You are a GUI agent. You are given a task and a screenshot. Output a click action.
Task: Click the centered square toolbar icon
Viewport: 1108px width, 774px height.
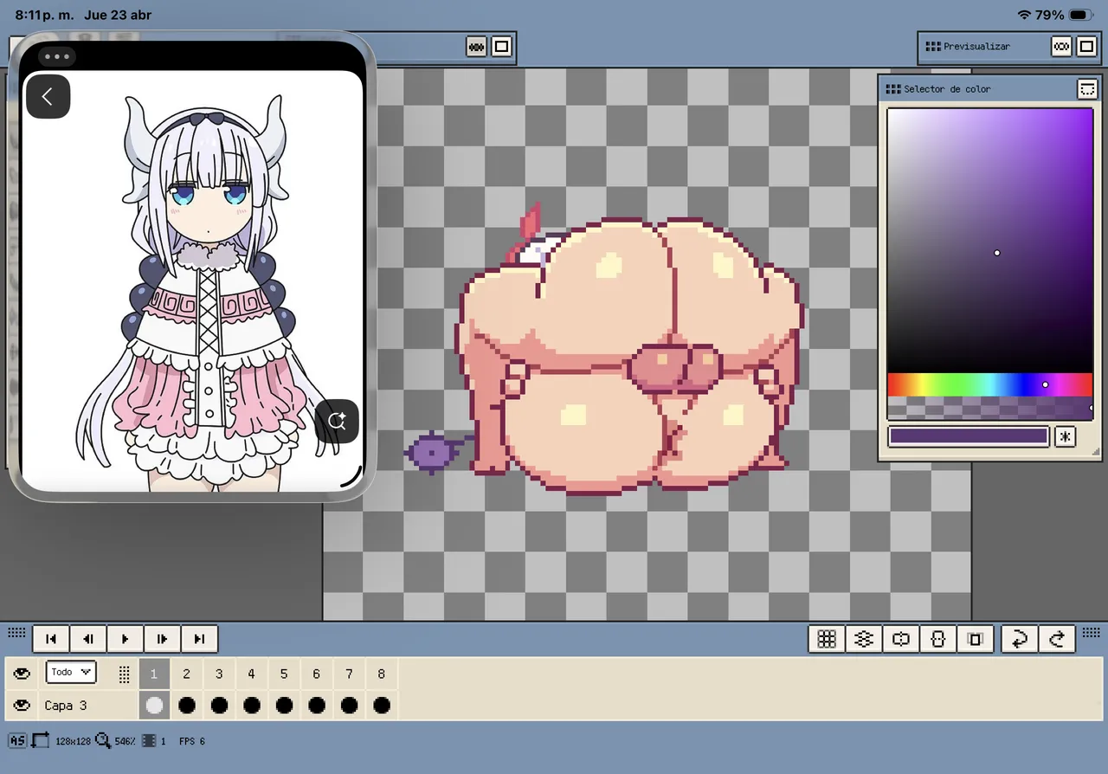pyautogui.click(x=976, y=639)
